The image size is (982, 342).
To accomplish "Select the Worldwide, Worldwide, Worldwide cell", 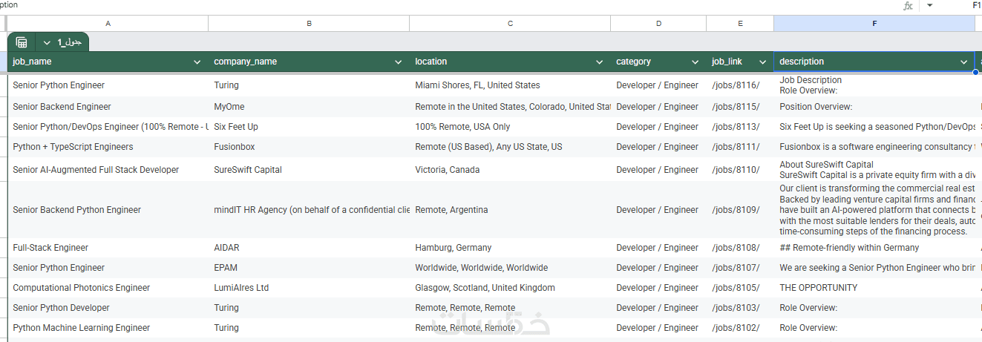I will click(x=510, y=268).
